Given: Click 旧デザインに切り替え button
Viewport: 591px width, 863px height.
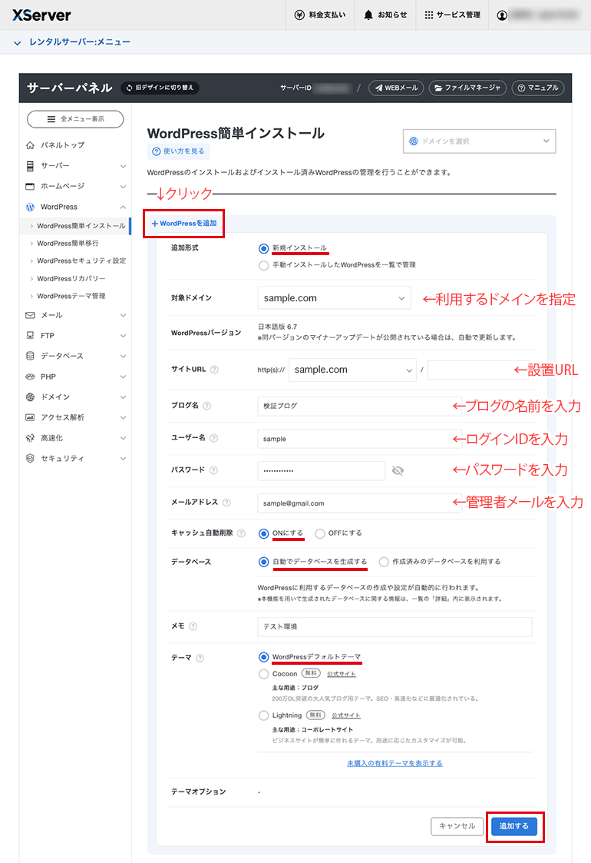Looking at the screenshot, I should pyautogui.click(x=160, y=88).
